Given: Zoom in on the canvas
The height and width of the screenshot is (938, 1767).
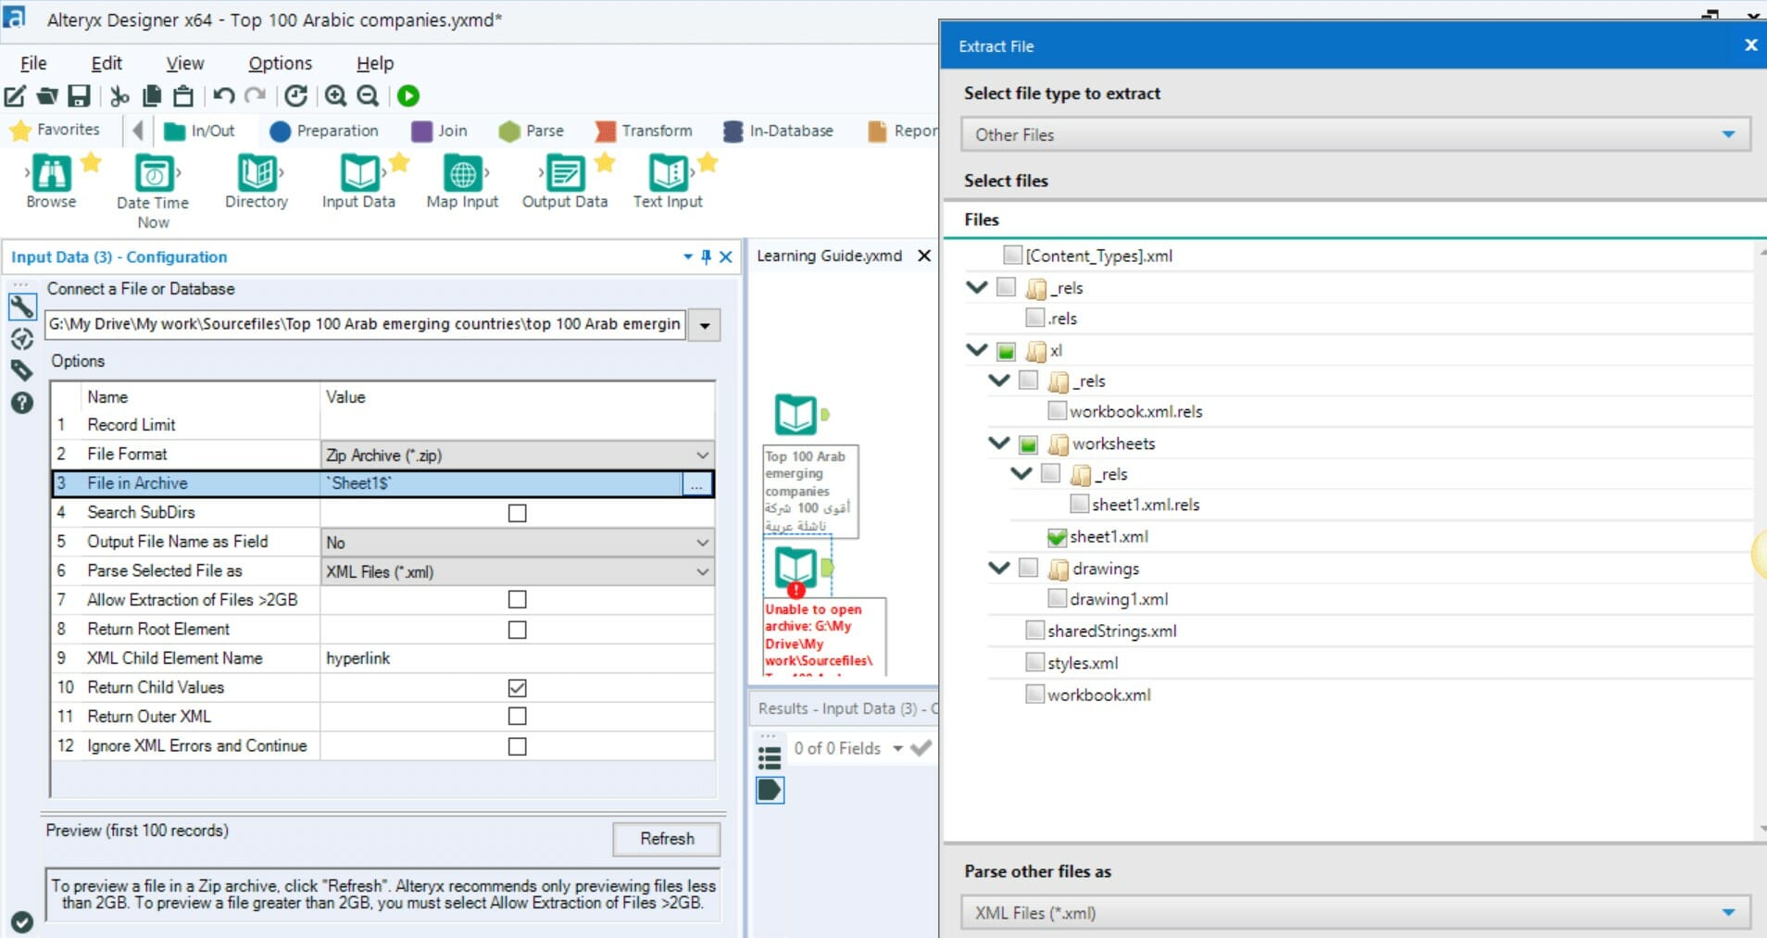Looking at the screenshot, I should [x=335, y=95].
